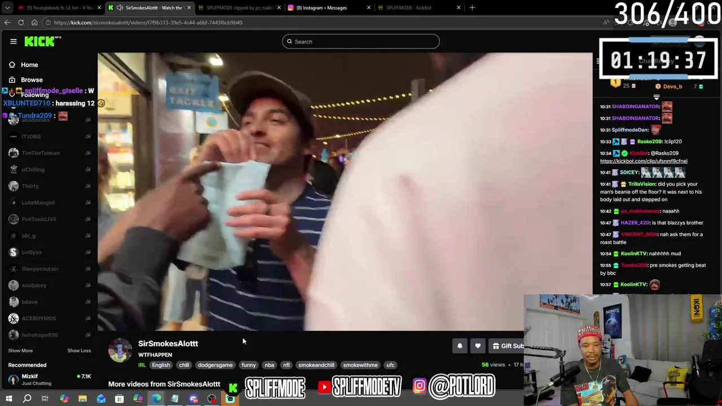The height and width of the screenshot is (406, 722).
Task: Click the browser back arrow
Action: coord(7,23)
